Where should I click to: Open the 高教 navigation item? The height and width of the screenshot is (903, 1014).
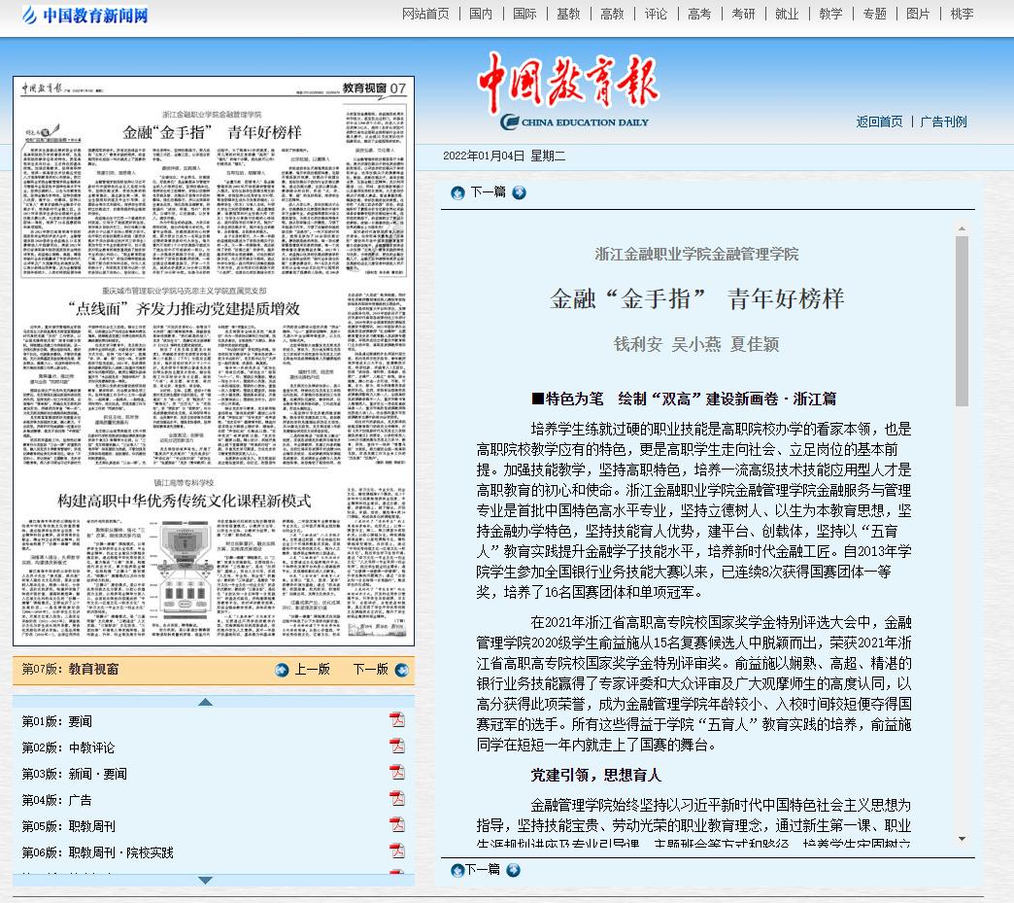[x=612, y=15]
